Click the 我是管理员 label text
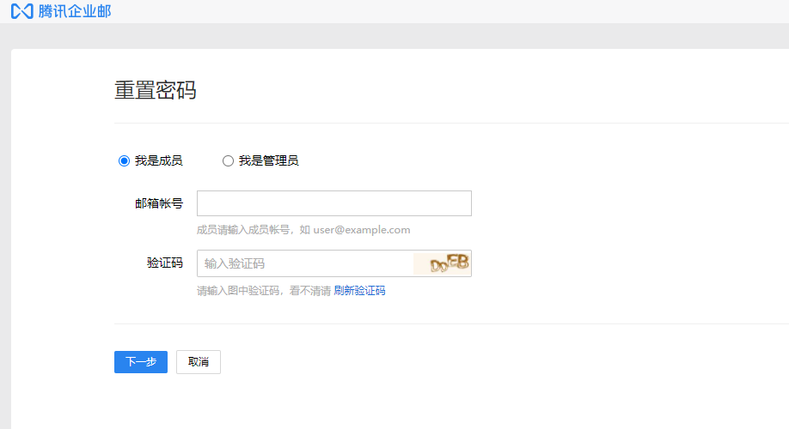Image resolution: width=789 pixels, height=429 pixels. (x=268, y=160)
